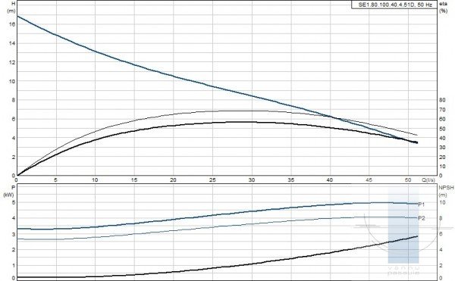
Task: Click the SE1.80.100.40.4.51D, 50 Hz title box
Action: click(x=394, y=5)
